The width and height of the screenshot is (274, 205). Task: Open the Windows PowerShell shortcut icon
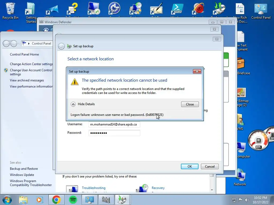tap(177, 9)
